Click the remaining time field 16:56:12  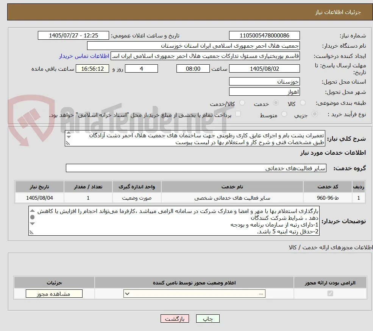point(92,69)
